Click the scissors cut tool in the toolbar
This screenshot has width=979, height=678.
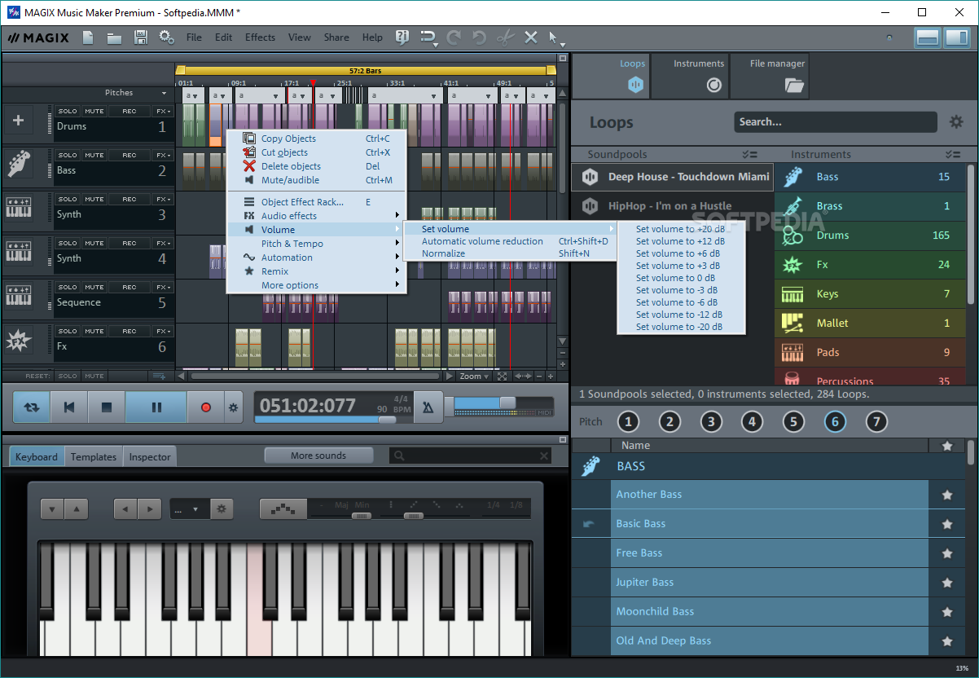click(505, 37)
